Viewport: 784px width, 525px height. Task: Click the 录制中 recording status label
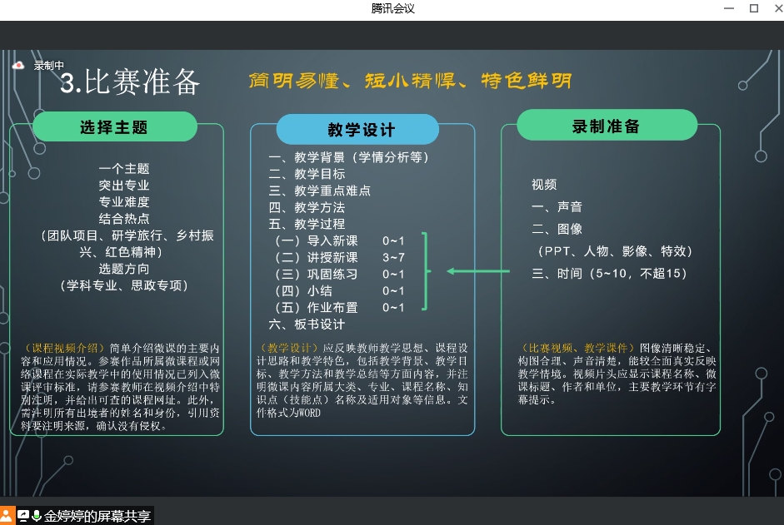click(48, 66)
